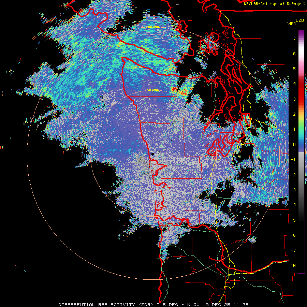Image resolution: width=307 pixels, height=307 pixels.
Task: Click the -2 value on color scale
Action: pyautogui.click(x=293, y=175)
